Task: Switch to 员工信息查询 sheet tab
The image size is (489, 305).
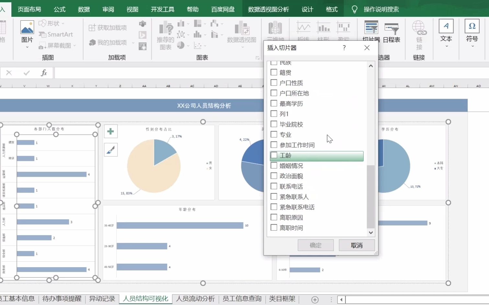Action: [242, 299]
